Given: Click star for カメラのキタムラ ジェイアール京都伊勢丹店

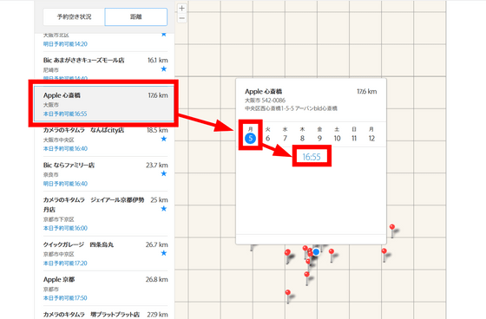Looking at the screenshot, I should (x=164, y=208).
